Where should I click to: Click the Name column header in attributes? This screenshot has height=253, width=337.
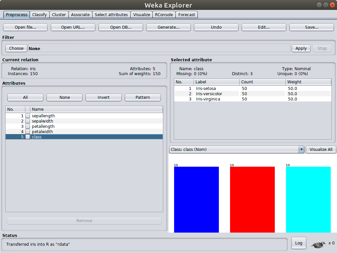(x=96, y=109)
